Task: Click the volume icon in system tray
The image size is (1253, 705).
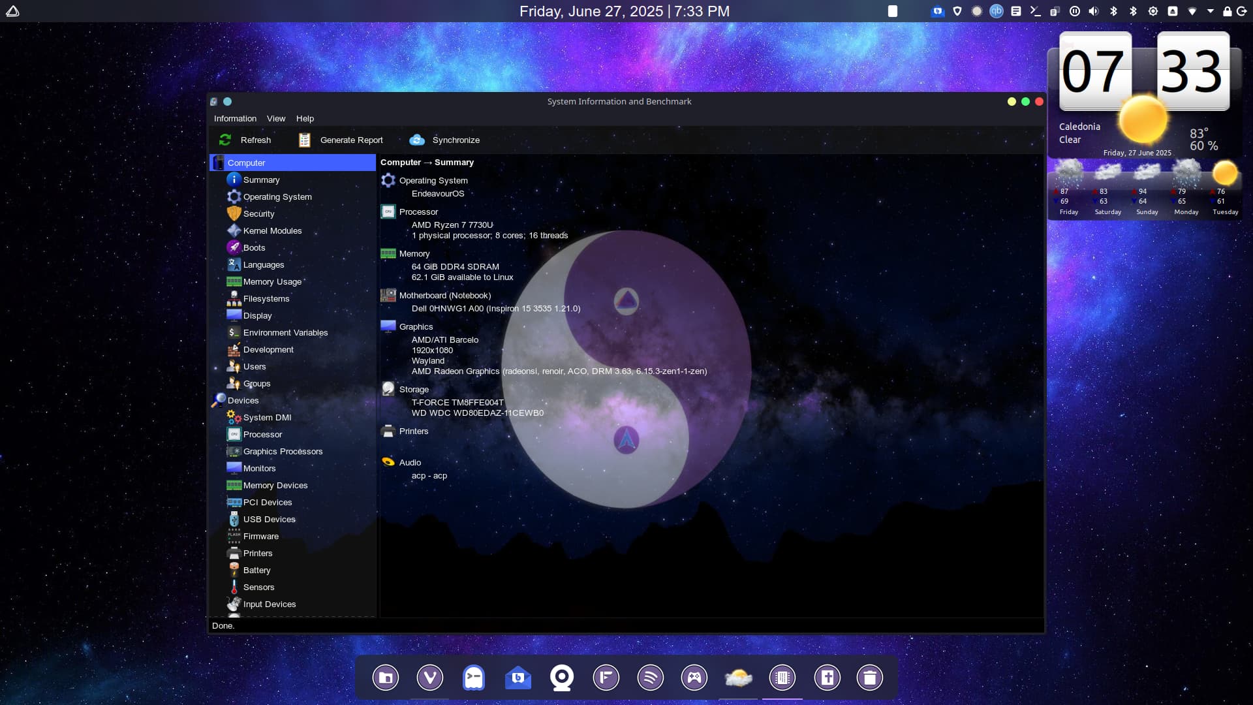Action: 1094,11
